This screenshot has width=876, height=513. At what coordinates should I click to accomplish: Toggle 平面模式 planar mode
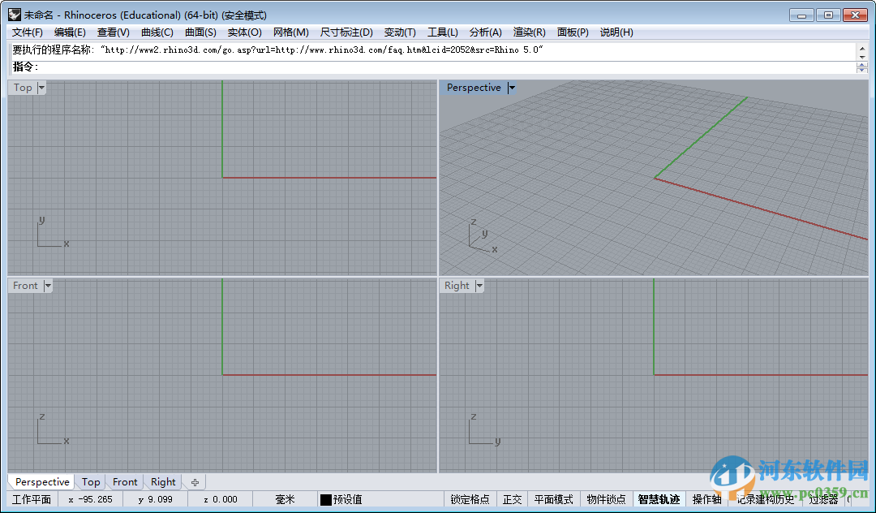click(x=554, y=499)
